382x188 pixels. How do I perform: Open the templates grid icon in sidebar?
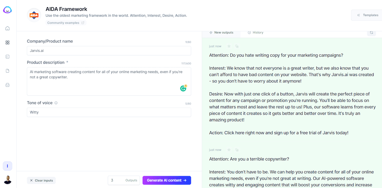[x=7, y=43]
